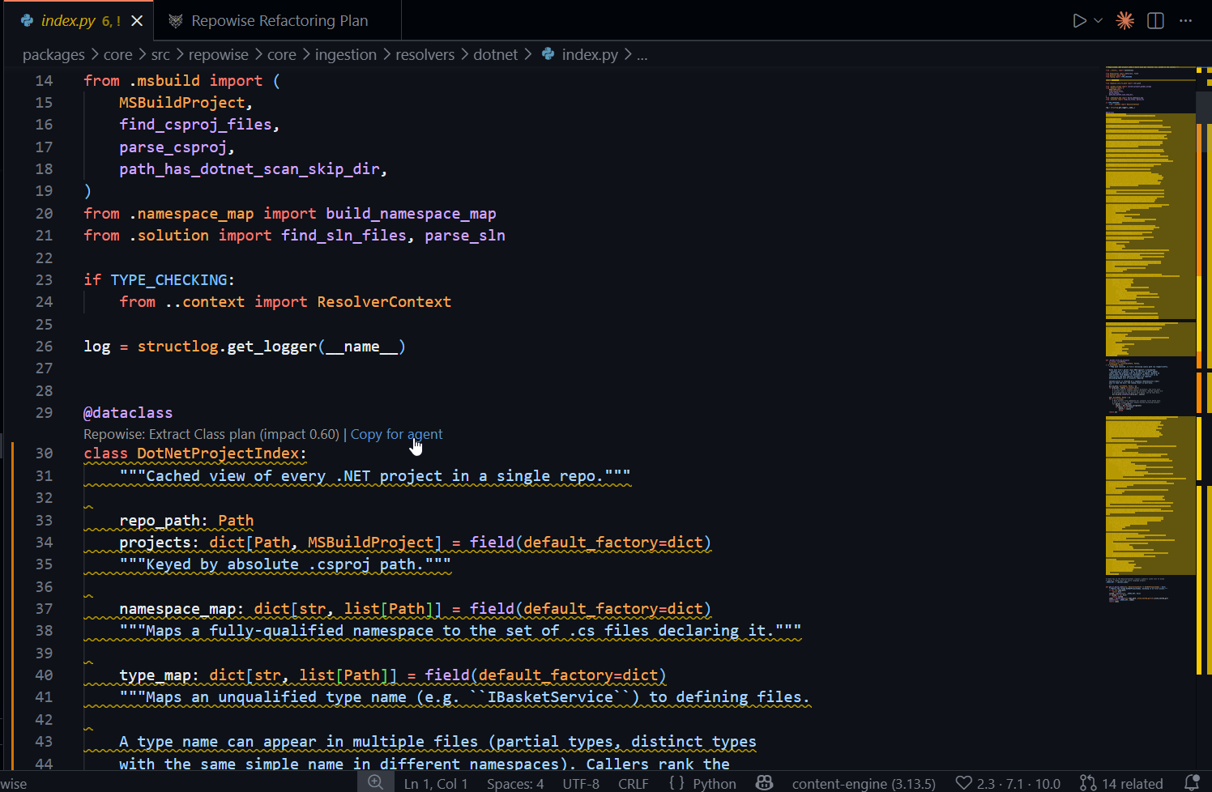The width and height of the screenshot is (1212, 792).
Task: Open the 'packages' breadcrumb segment
Action: click(x=53, y=54)
